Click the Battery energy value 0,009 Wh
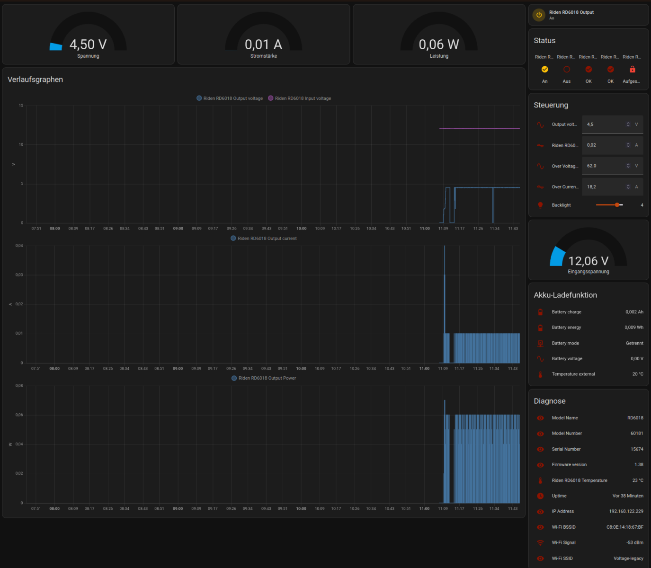The width and height of the screenshot is (651, 568). [x=634, y=328]
